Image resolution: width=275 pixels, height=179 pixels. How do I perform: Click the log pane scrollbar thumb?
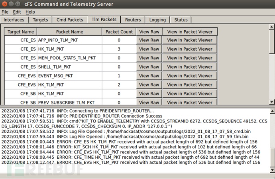(272, 157)
